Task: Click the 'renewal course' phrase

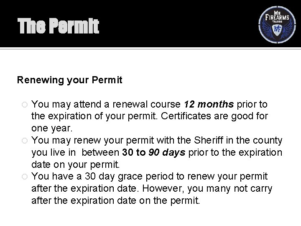Action: [146, 104]
